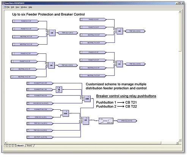Click 'Breaker control using relay pushbuttons' heading
This screenshot has width=187, height=157.
[x=126, y=96]
